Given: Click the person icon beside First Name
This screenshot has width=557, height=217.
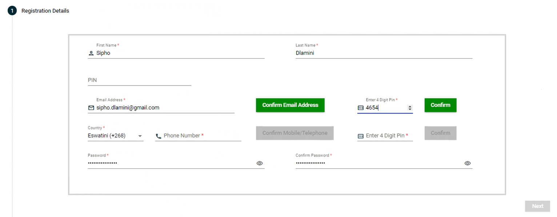Looking at the screenshot, I should 91,53.
